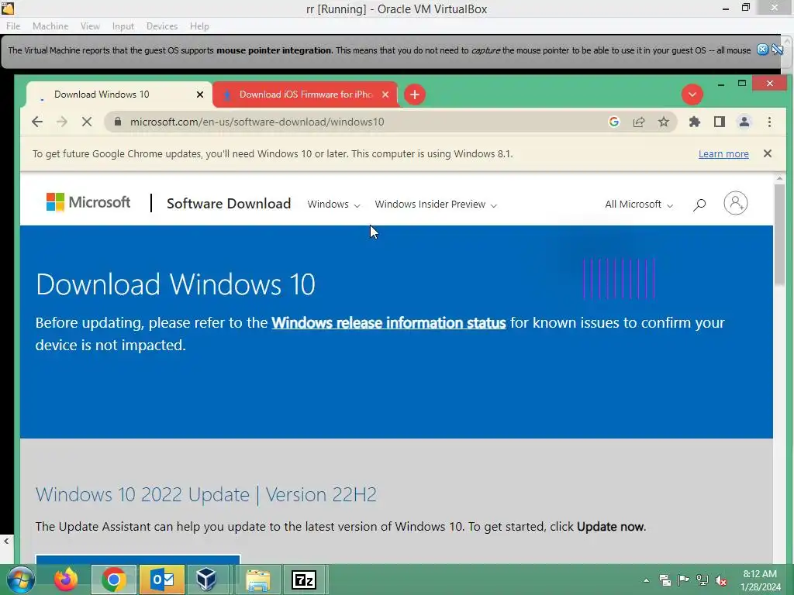Click the Google icon in address bar
Viewport: 794px width, 595px height.
[614, 122]
